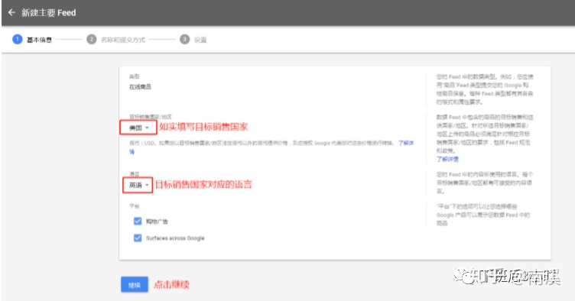
Task: Click the back arrow beside 新建主要 Feed
Action: [x=11, y=12]
